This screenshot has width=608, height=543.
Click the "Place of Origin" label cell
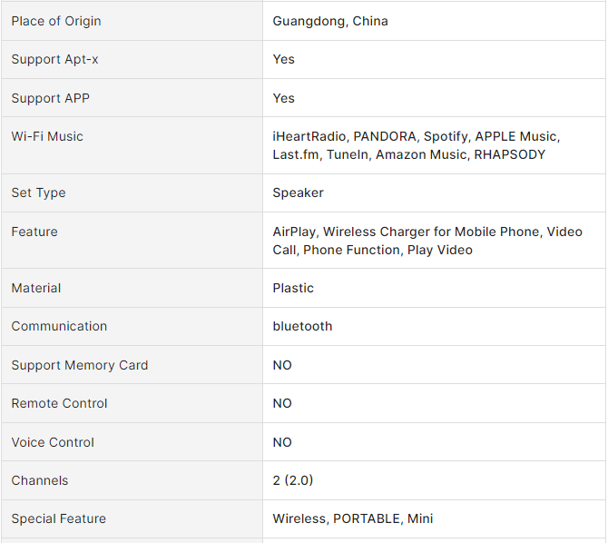tap(56, 21)
